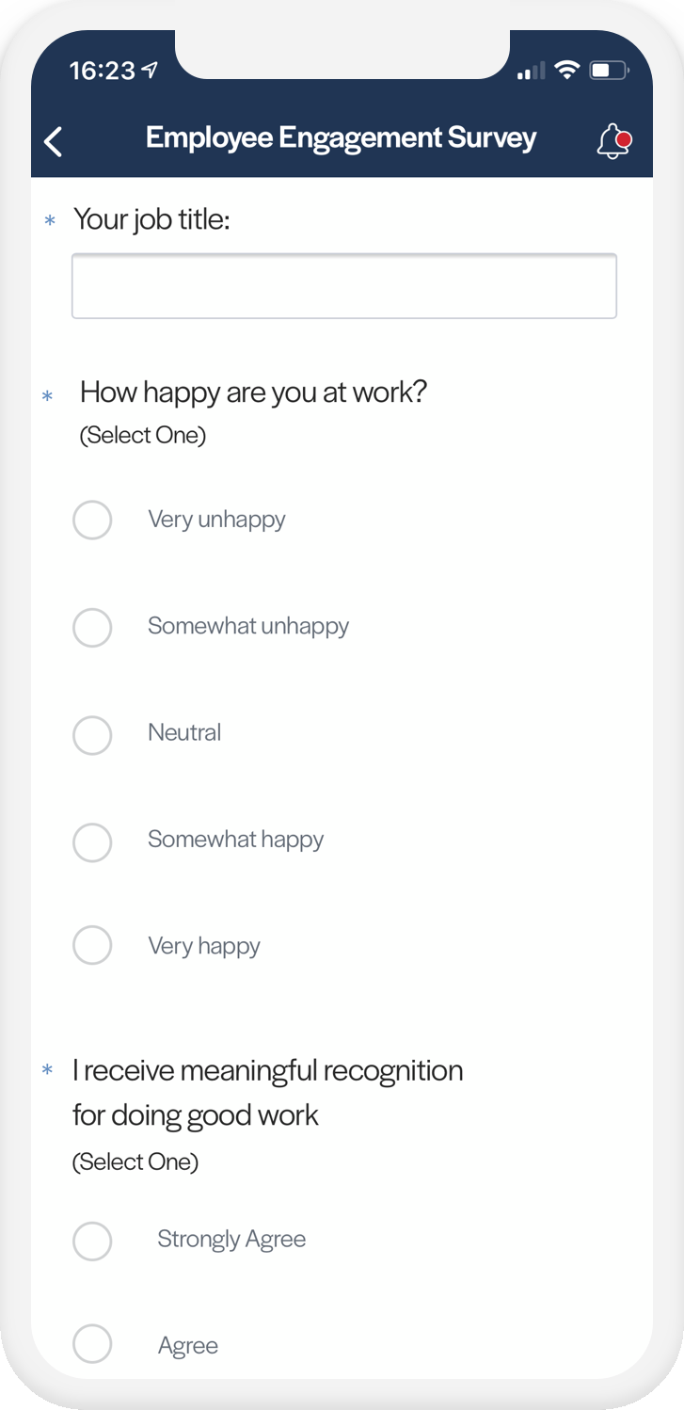Tap the 16:23 clock in status bar
This screenshot has height=1410, width=684.
pos(103,72)
